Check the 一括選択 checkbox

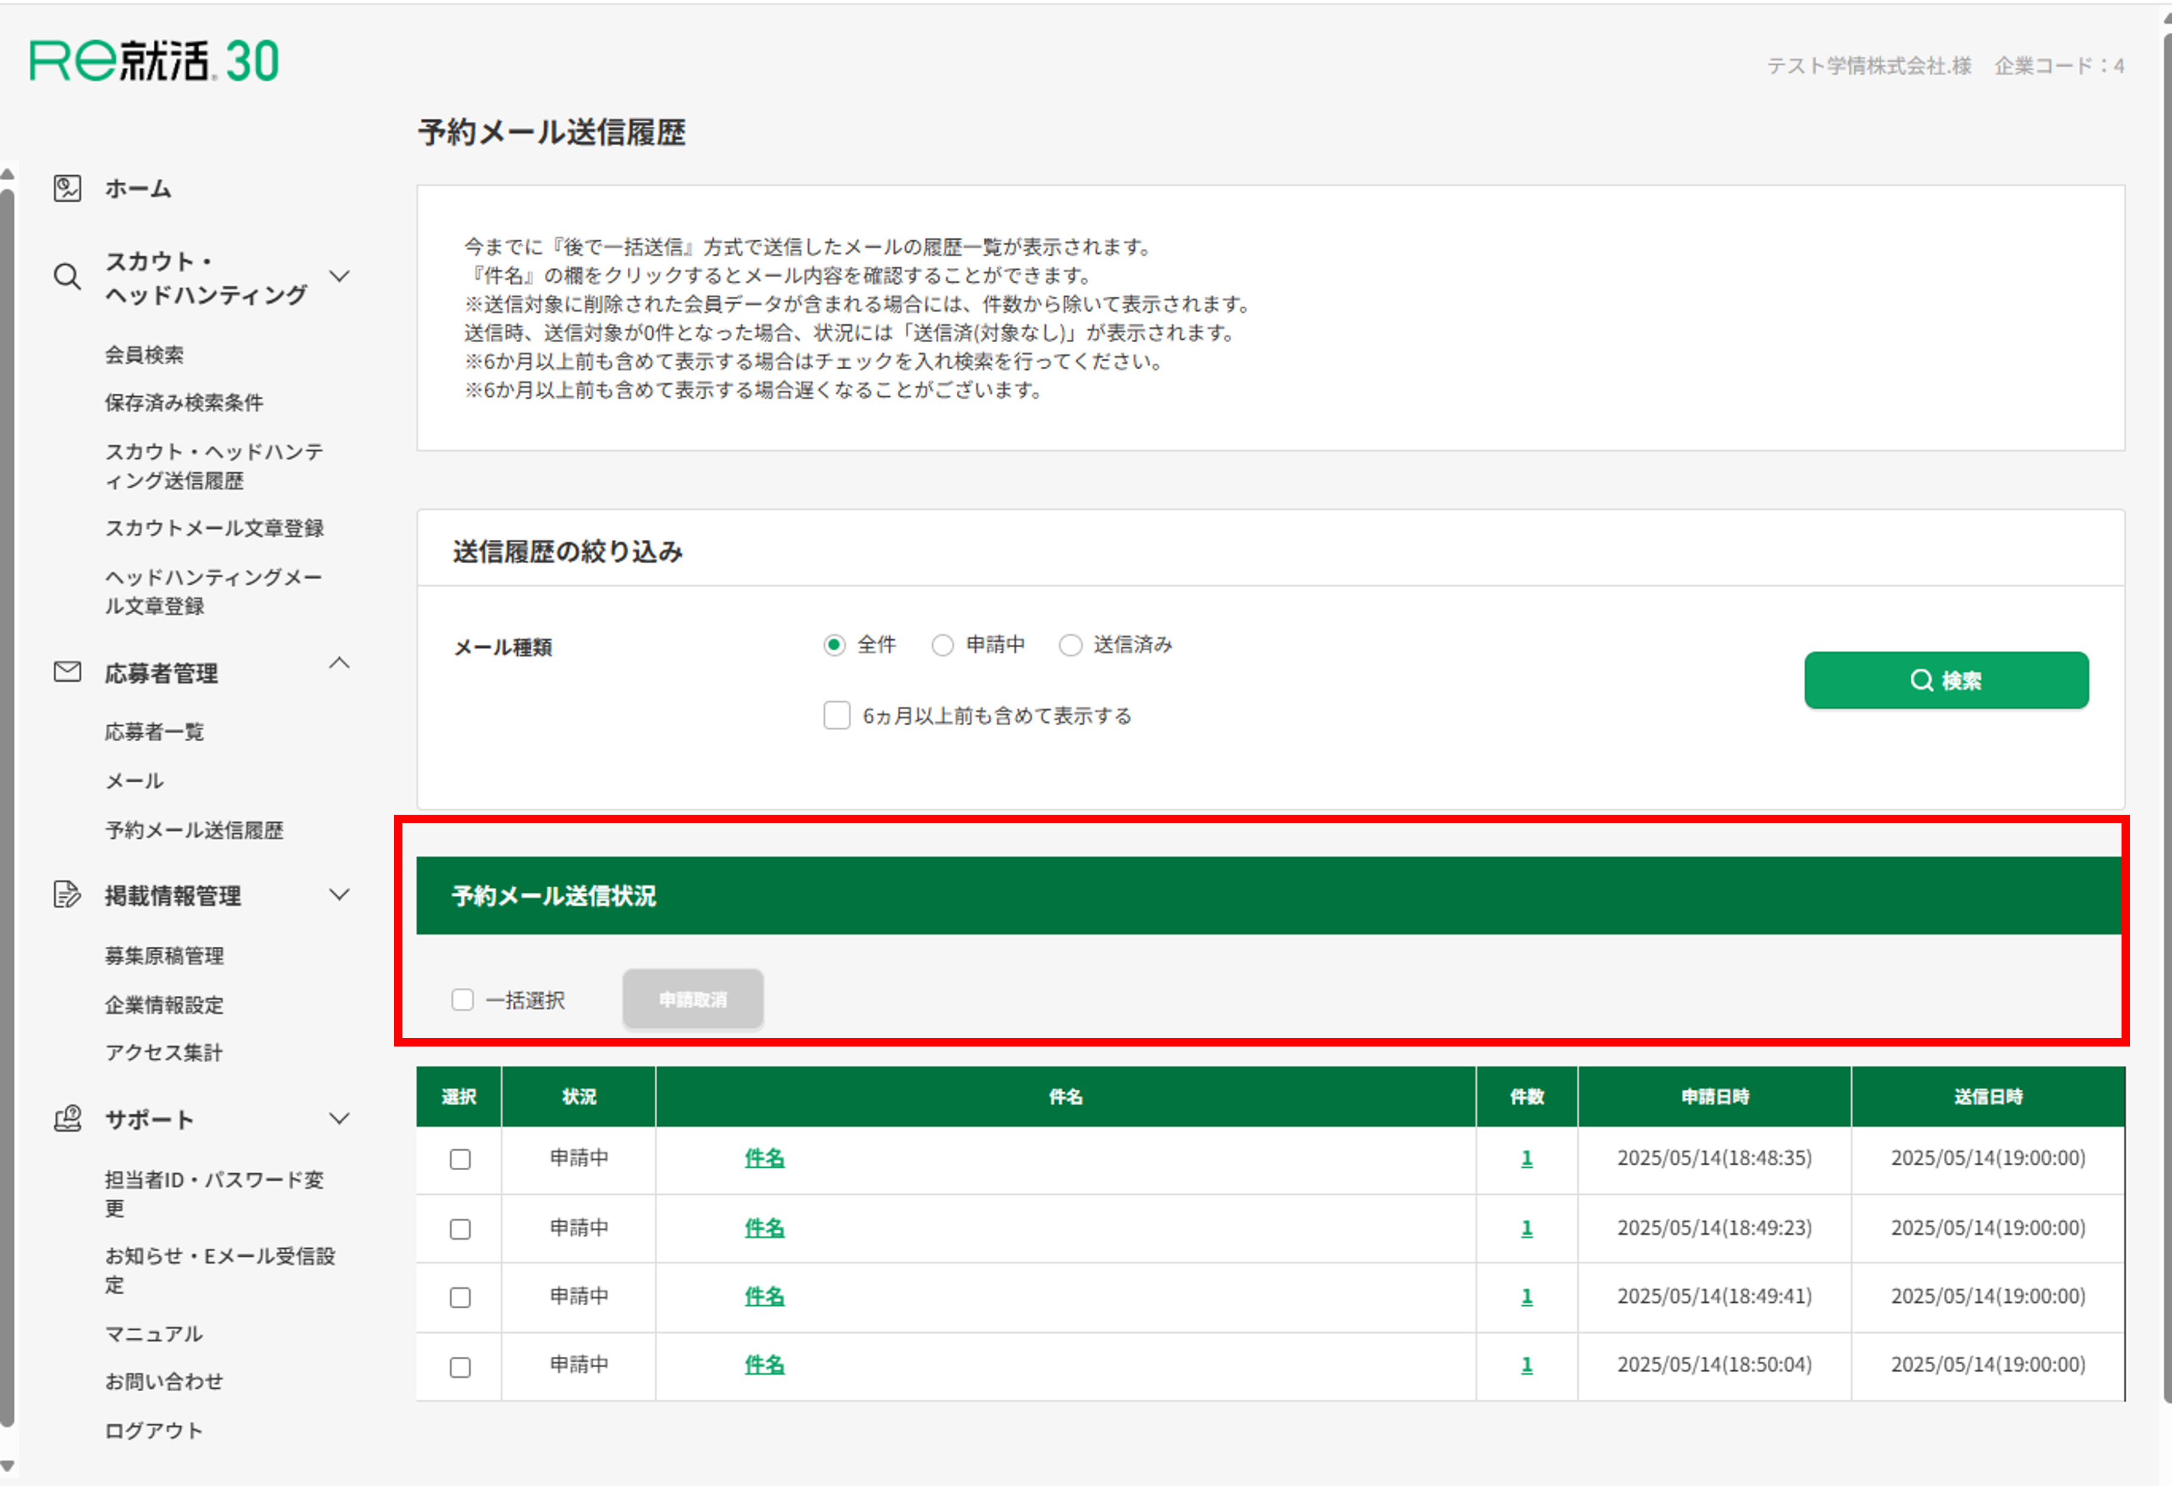(x=463, y=1000)
